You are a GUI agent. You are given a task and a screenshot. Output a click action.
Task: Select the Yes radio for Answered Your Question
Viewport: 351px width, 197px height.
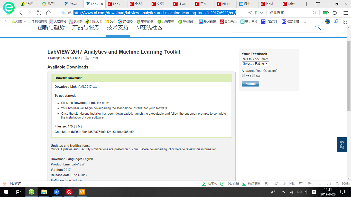[x=243, y=75]
